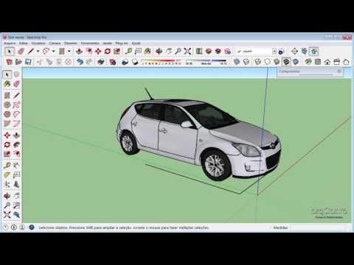354x265 pixels.
Task: Select the 3D Text tool in left palette
Action: click(x=16, y=184)
